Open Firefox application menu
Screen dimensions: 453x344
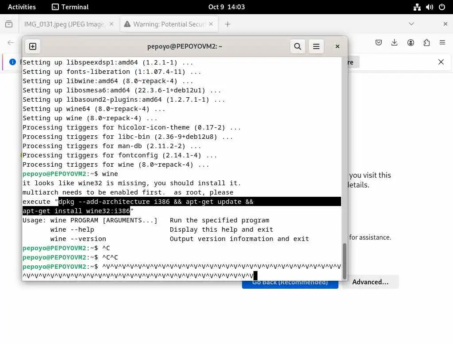(x=442, y=43)
